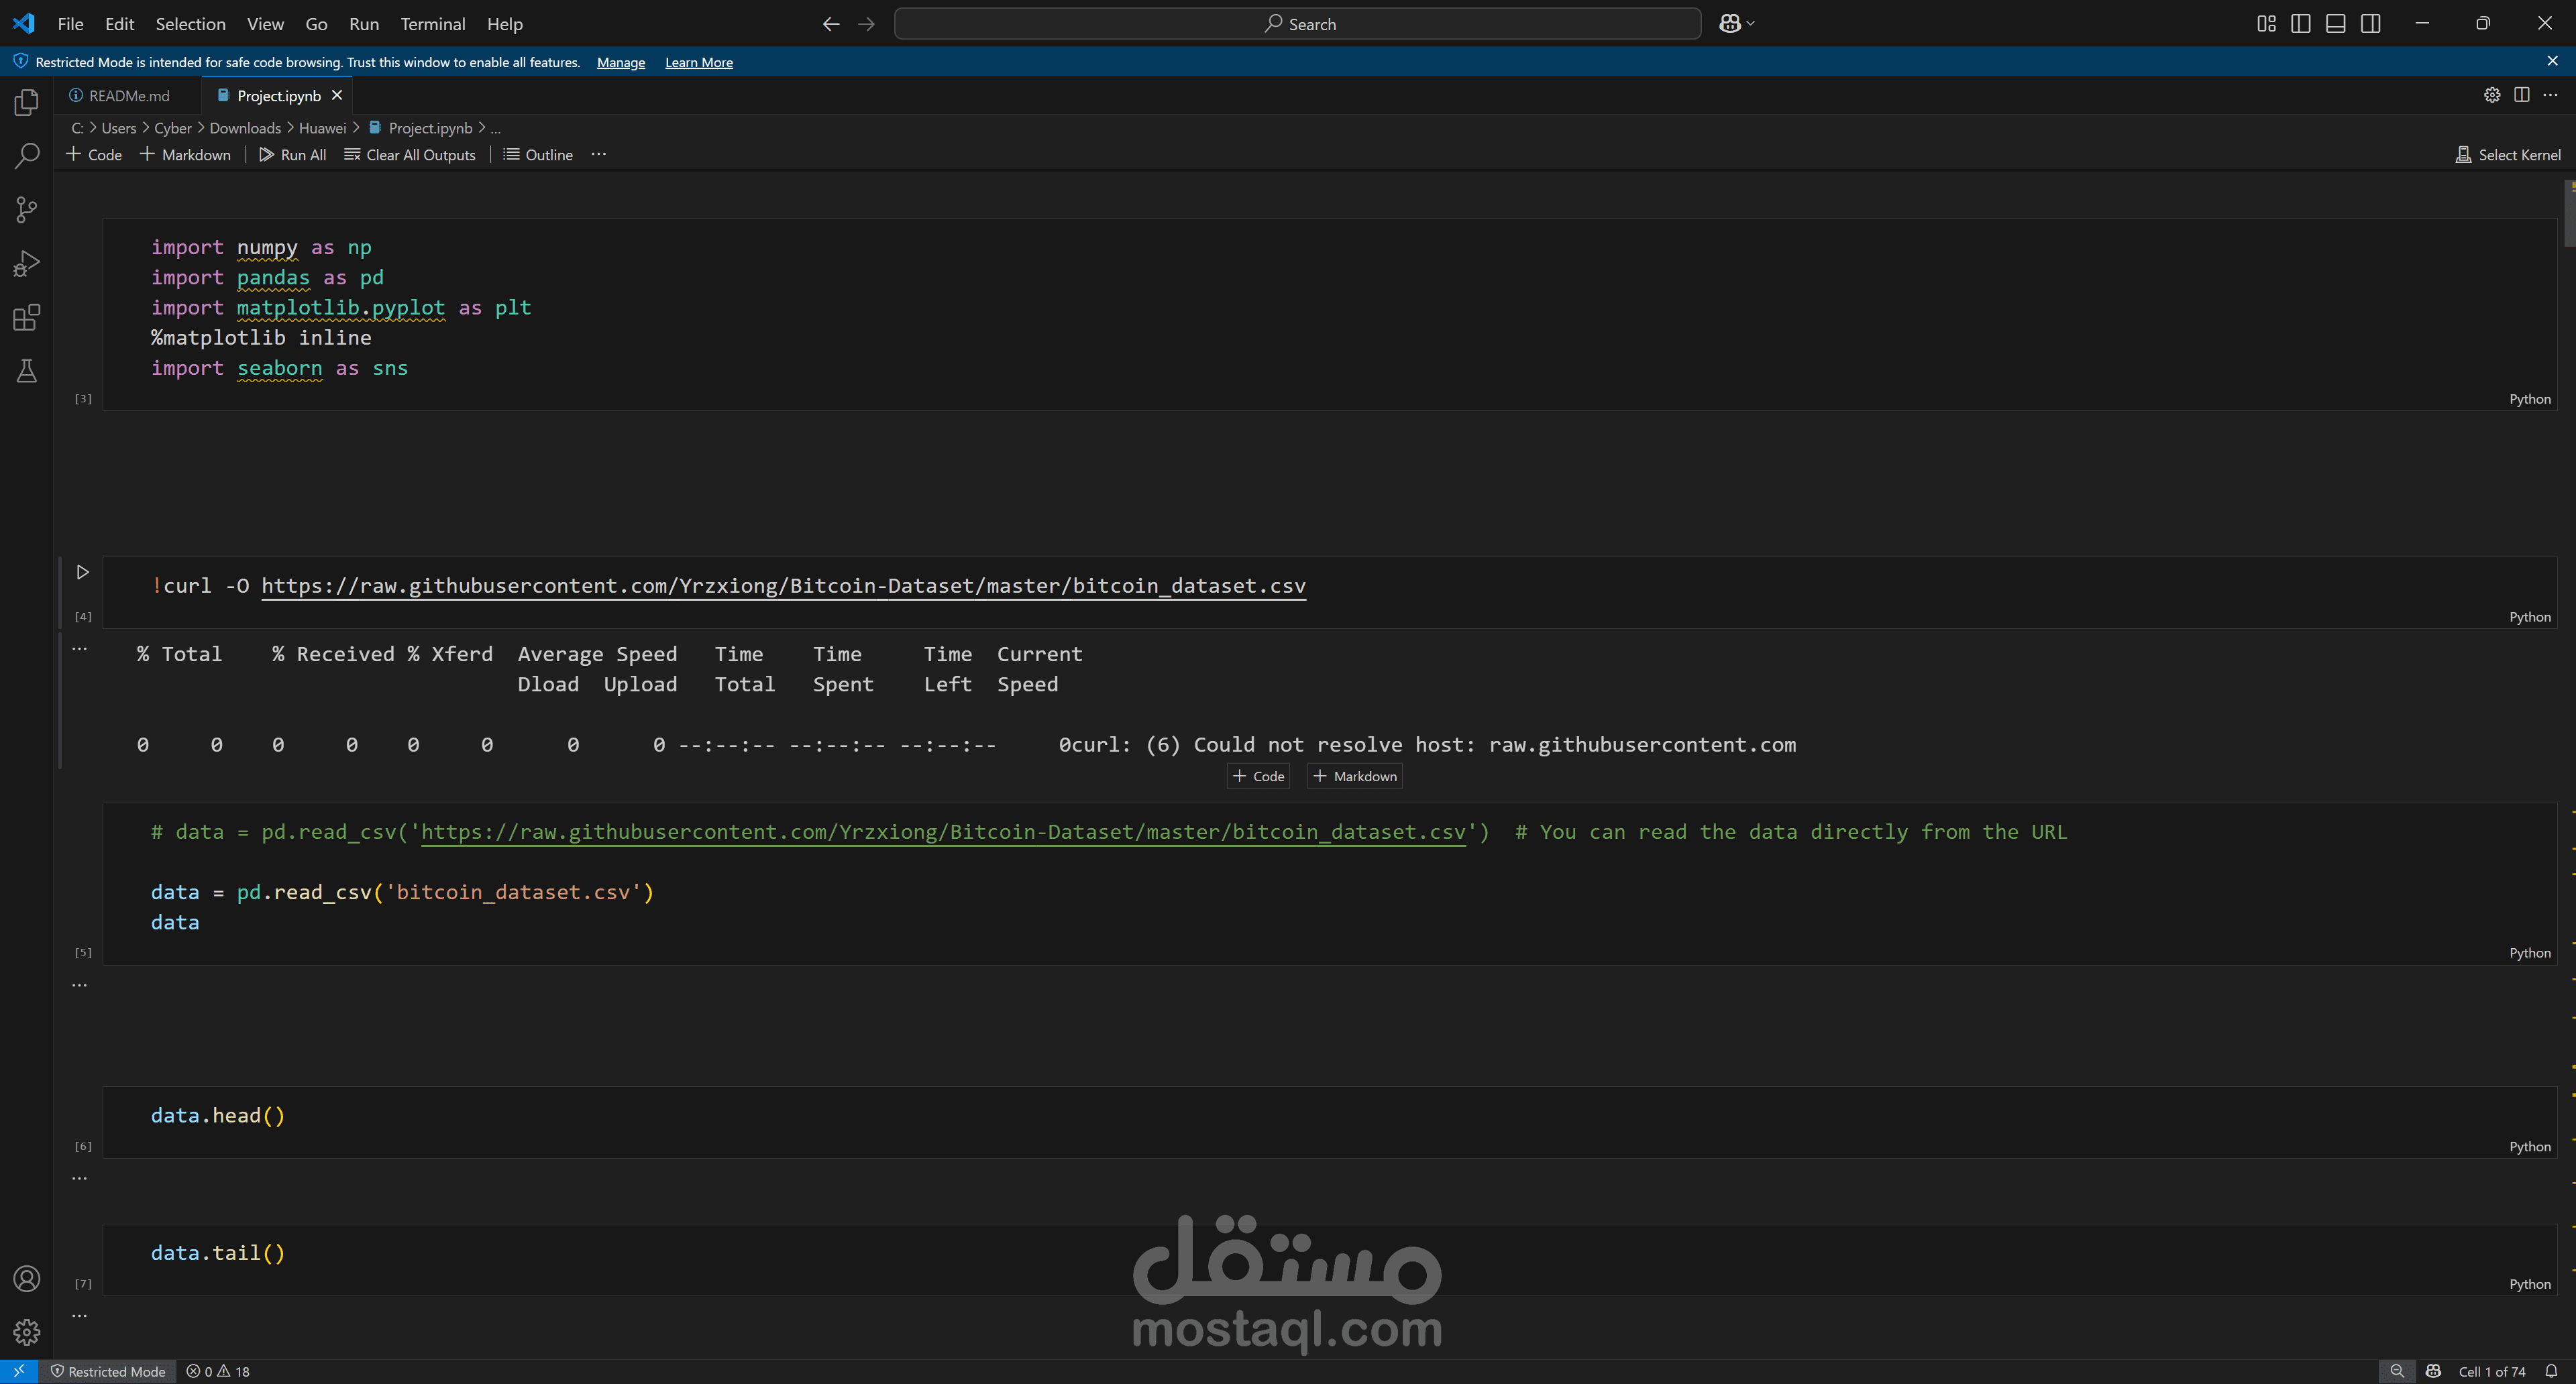Click the Search command center field
2576x1384 pixels.
click(1297, 24)
